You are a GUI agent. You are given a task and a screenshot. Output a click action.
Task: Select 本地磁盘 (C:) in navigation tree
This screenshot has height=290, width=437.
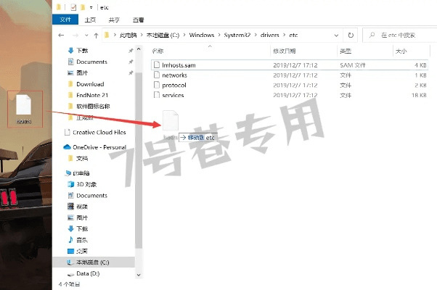92,262
